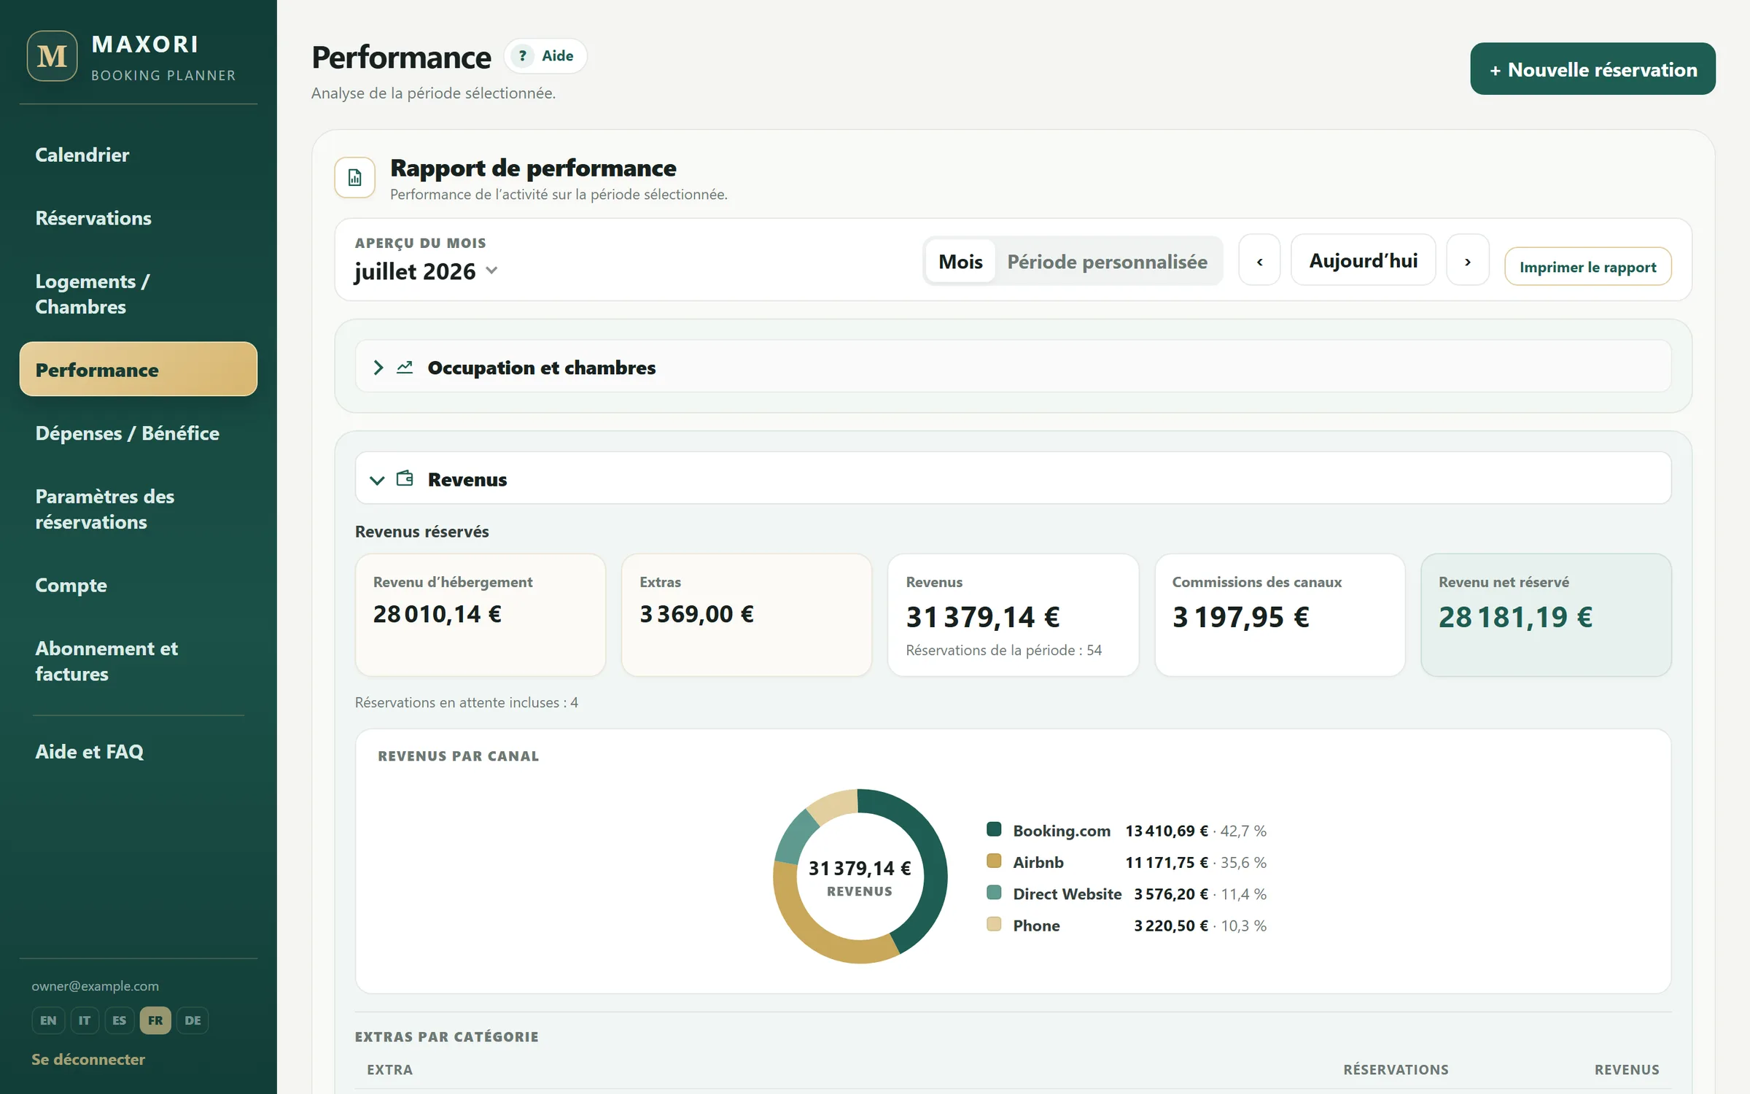The image size is (1750, 1094).
Task: Click the Direct Website legend swatch
Action: tap(994, 892)
